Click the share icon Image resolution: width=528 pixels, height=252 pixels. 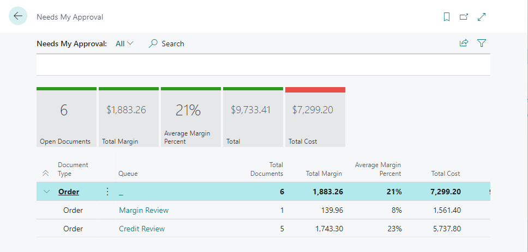coord(464,43)
